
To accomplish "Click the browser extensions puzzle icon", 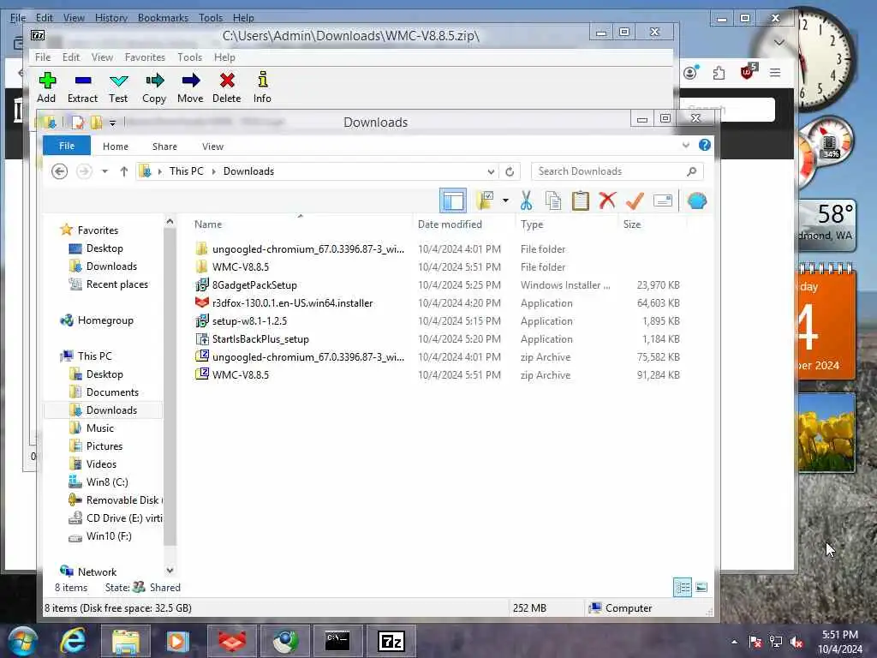I will [x=719, y=73].
